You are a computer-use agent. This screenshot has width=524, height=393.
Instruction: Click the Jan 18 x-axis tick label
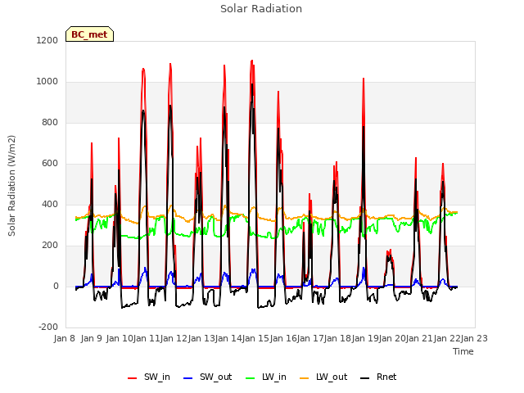click(338, 338)
